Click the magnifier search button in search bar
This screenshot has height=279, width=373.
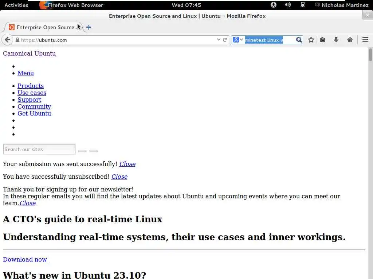click(299, 40)
